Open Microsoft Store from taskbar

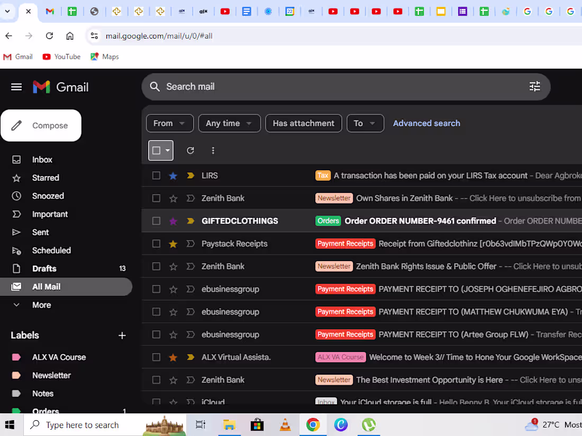[x=257, y=425]
